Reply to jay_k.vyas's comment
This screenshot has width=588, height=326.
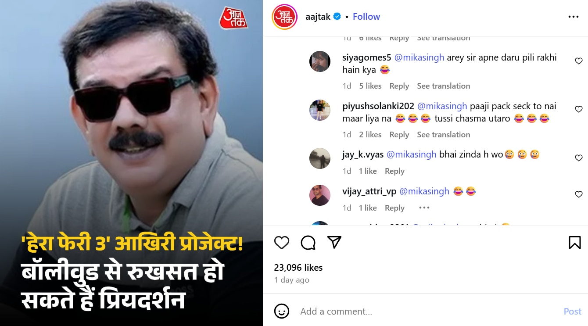pyautogui.click(x=394, y=171)
